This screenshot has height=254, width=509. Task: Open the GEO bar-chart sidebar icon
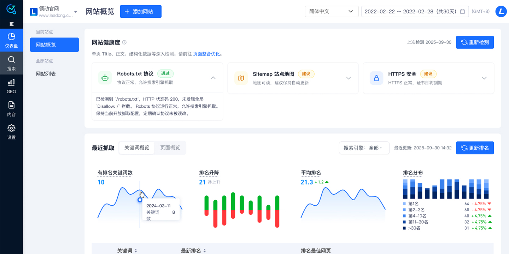11,86
